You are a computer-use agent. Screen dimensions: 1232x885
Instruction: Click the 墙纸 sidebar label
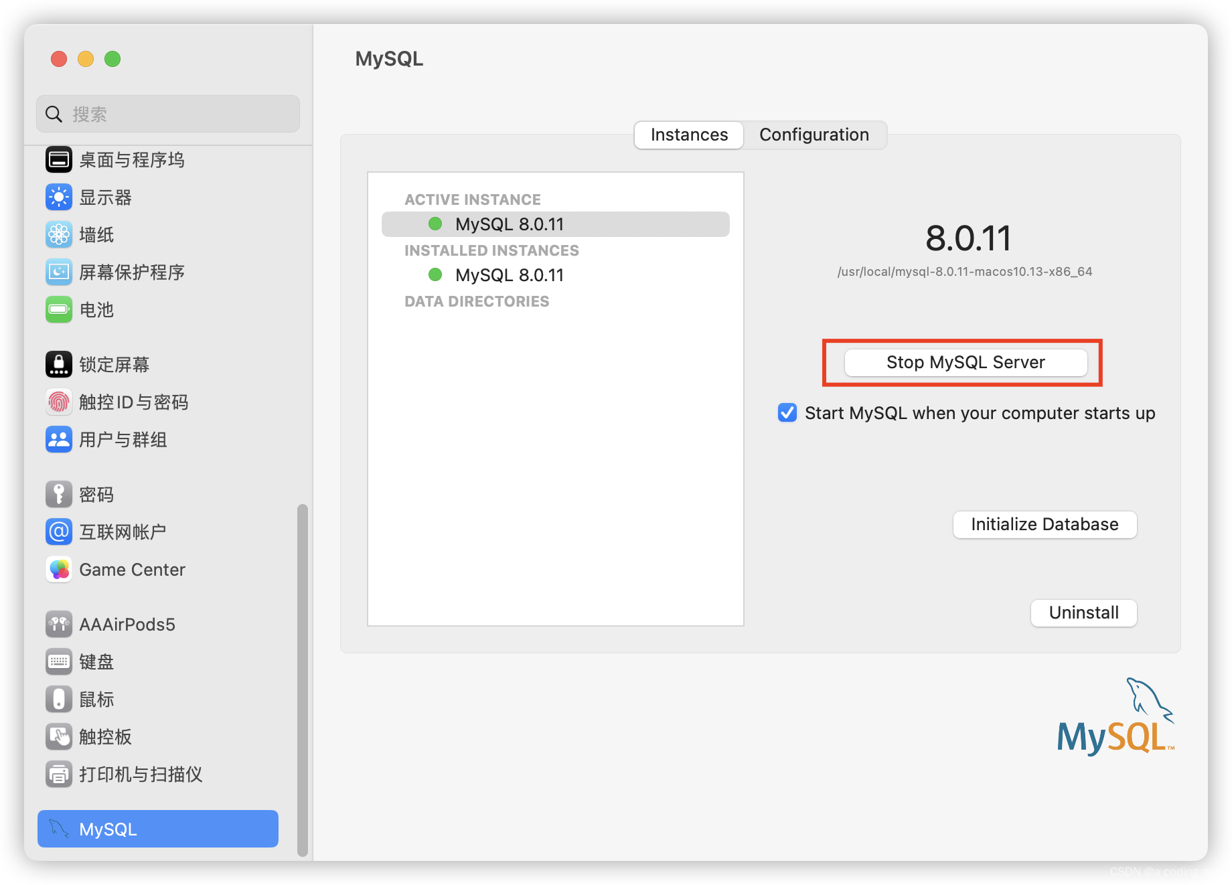point(96,235)
